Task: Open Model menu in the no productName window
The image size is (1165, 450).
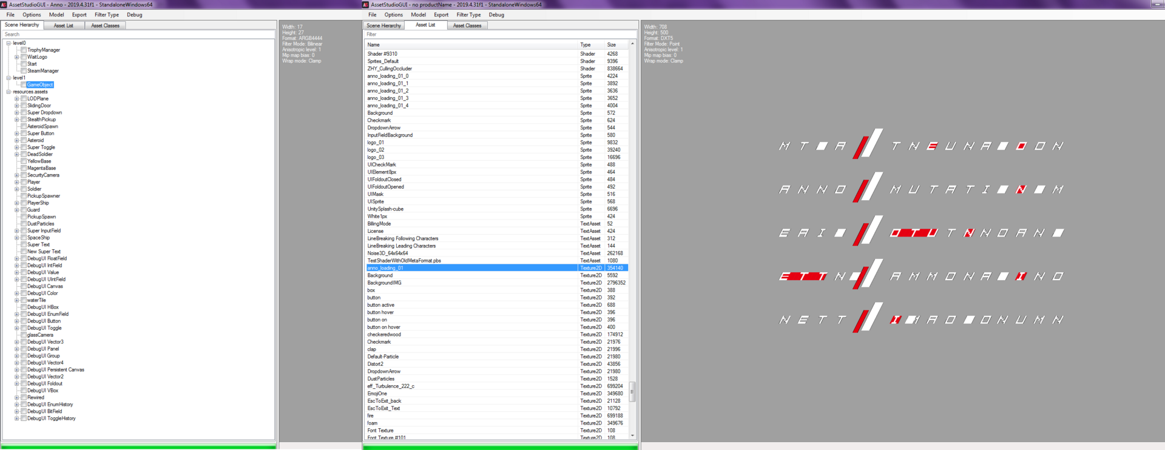Action: click(418, 15)
